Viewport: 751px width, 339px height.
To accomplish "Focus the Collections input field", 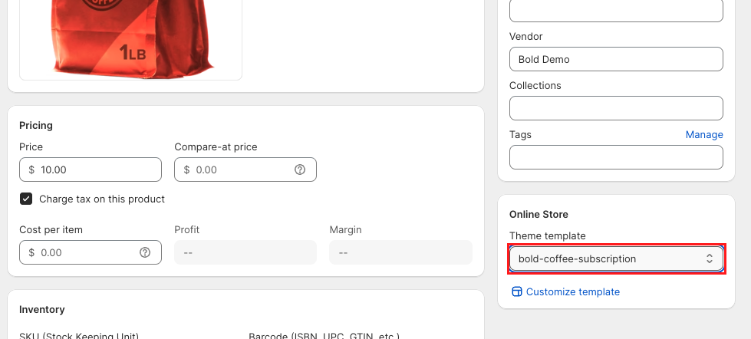I will click(615, 108).
